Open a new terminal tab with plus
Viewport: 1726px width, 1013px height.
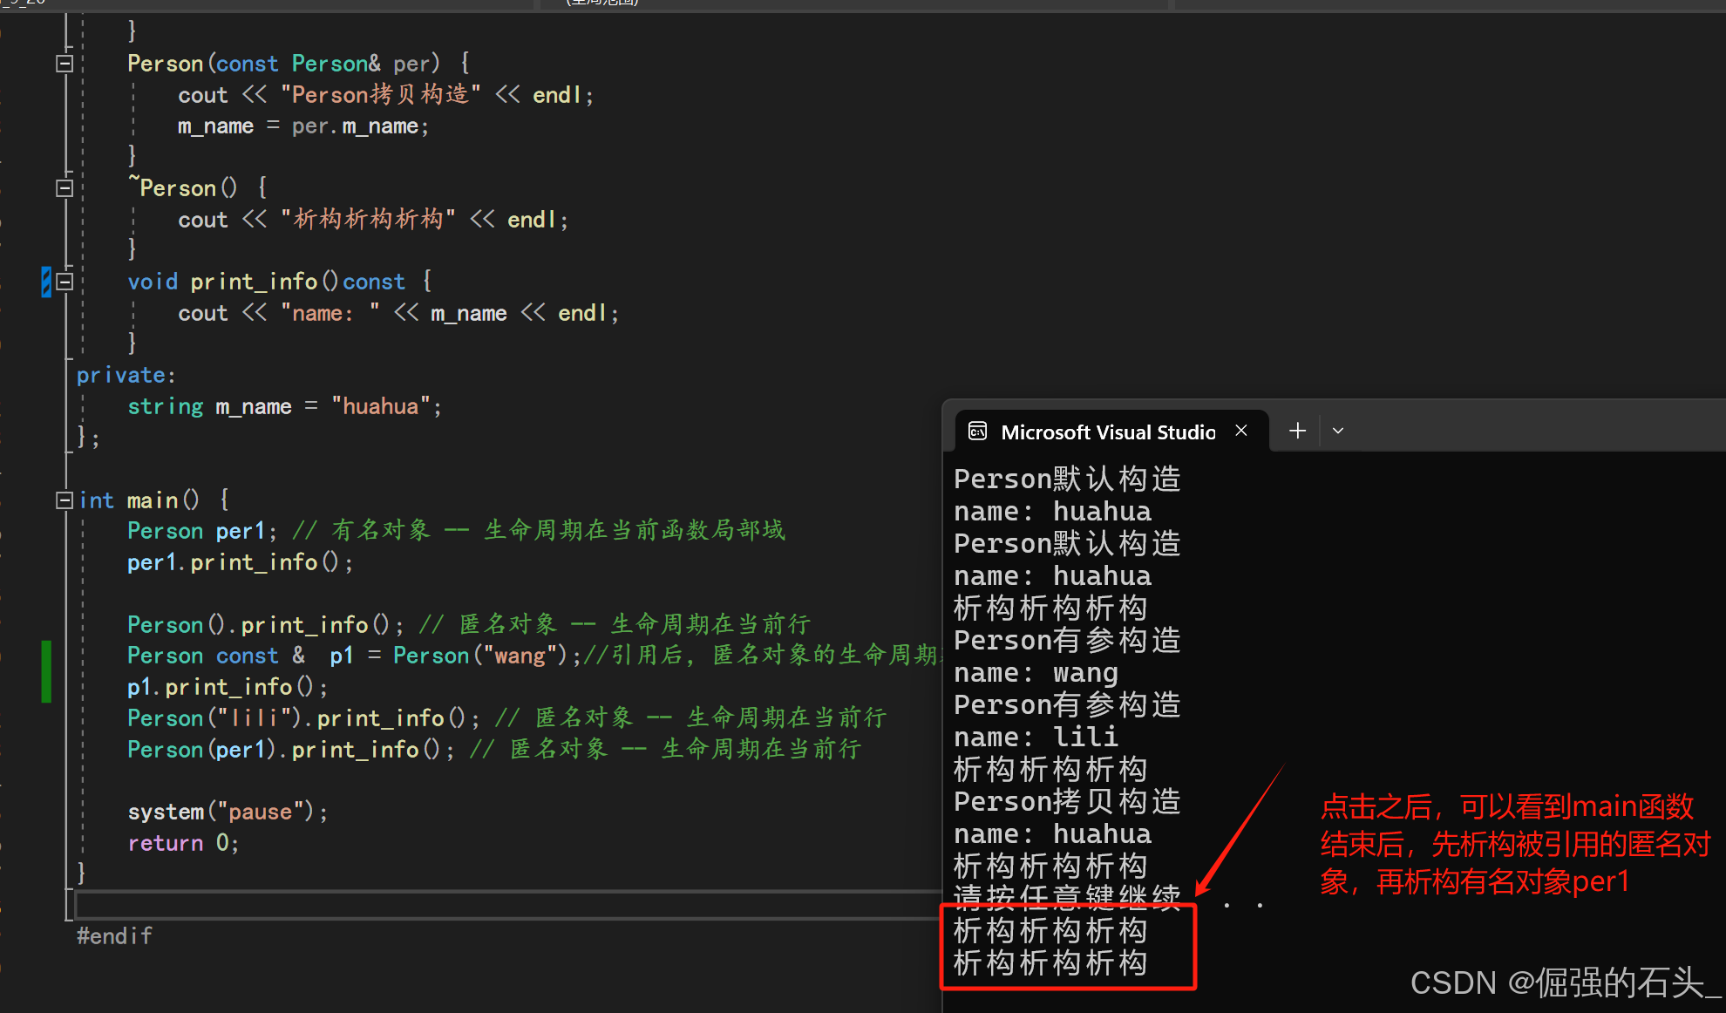[x=1297, y=431]
